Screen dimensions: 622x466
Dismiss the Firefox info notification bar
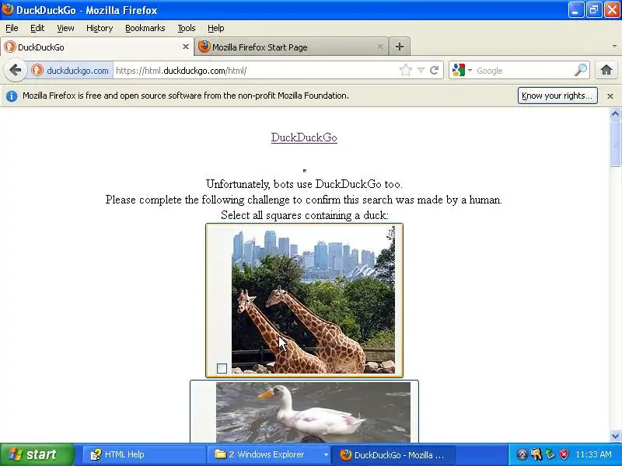[x=610, y=96]
